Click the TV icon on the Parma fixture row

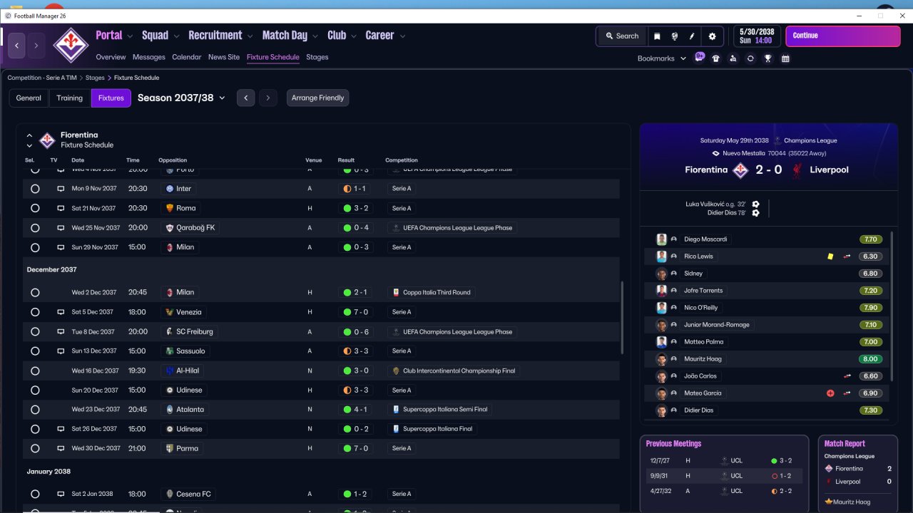pos(61,448)
